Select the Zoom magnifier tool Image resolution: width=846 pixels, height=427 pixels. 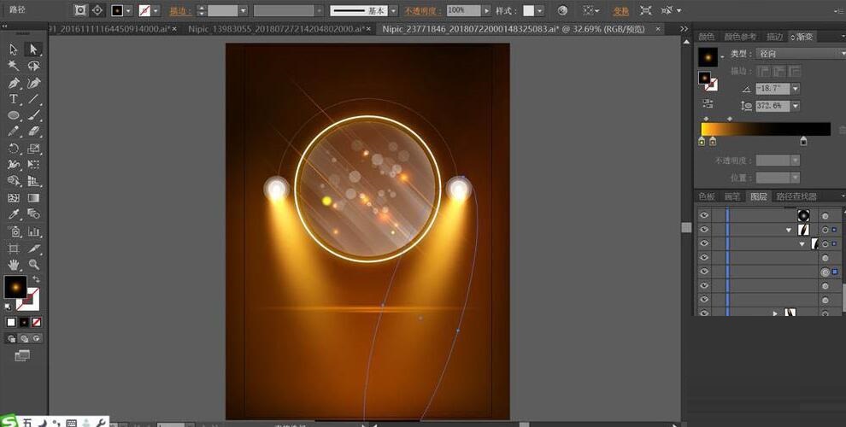click(33, 264)
